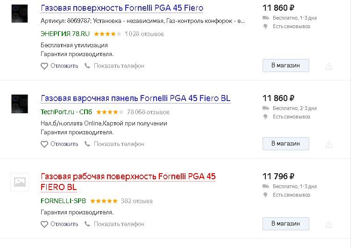Click the first product thumbnail image
This screenshot has height=249, width=363.
click(x=20, y=14)
